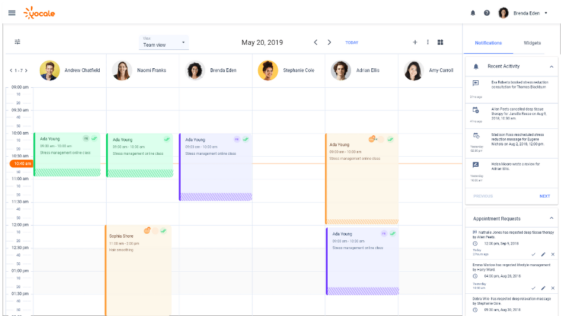Select Stephanie Cole's column avatar
Image resolution: width=562 pixels, height=316 pixels.
[268, 70]
